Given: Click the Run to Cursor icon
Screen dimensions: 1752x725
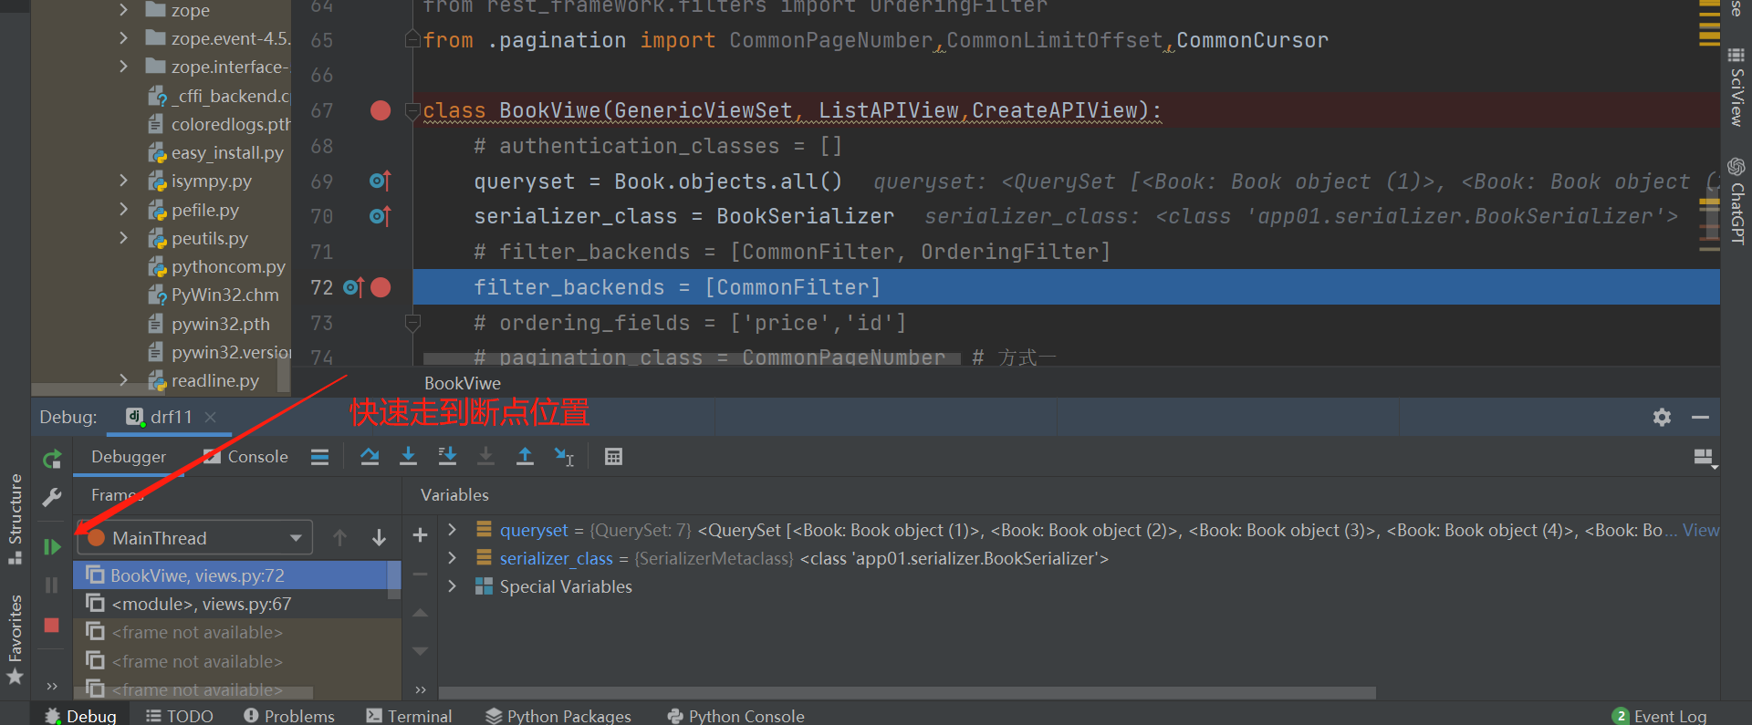Looking at the screenshot, I should click(x=564, y=457).
